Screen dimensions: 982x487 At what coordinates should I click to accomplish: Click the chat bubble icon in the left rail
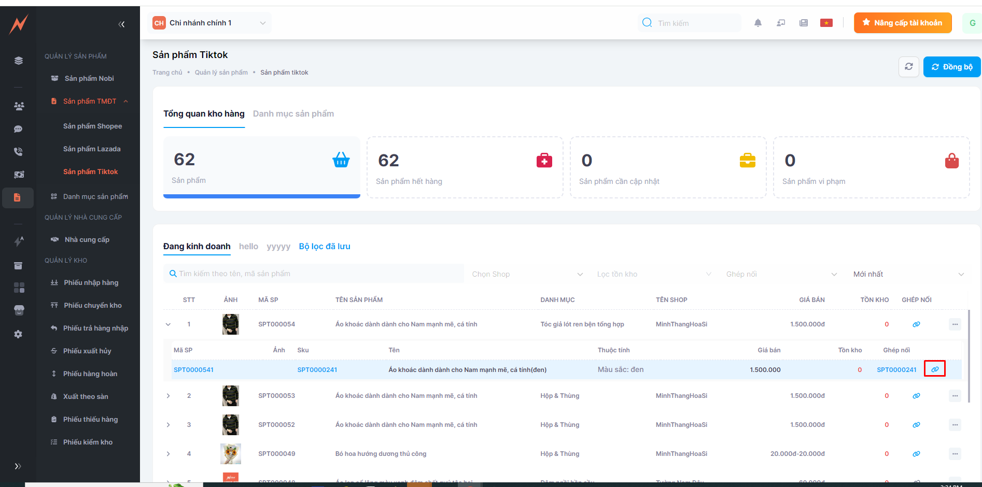(x=18, y=129)
